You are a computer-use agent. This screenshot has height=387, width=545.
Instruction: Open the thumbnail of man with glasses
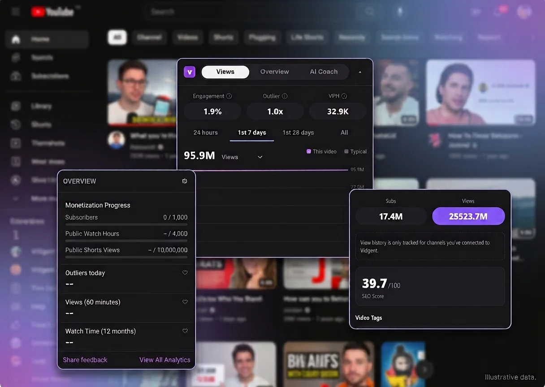[x=142, y=92]
